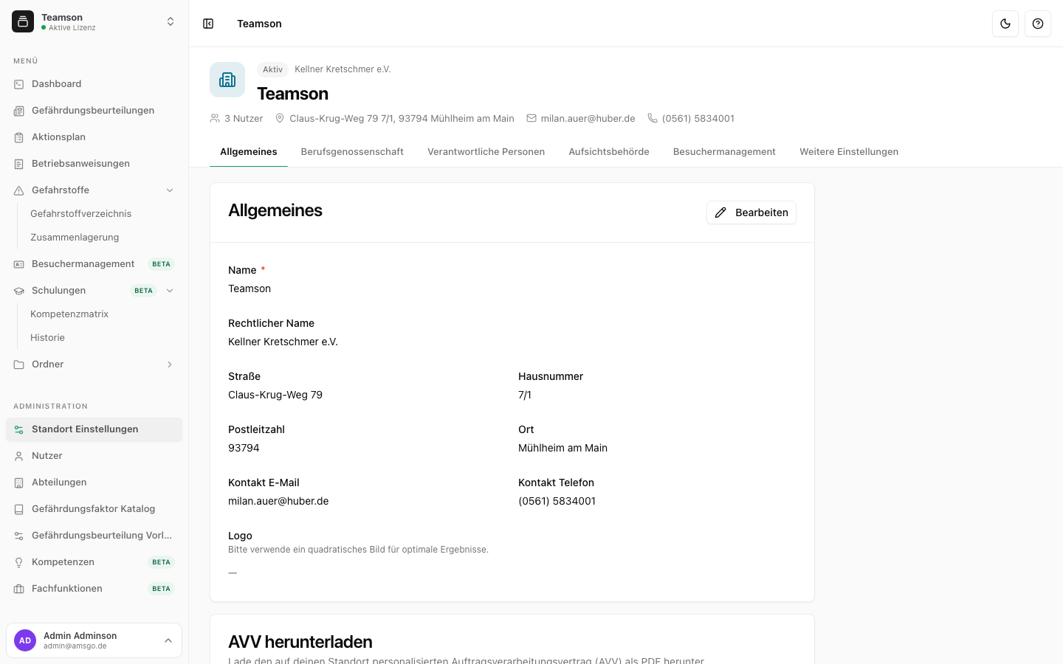Expand the Admin Adminson account menu chevron
This screenshot has height=664, width=1063.
pos(168,640)
